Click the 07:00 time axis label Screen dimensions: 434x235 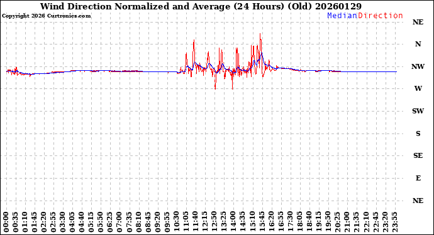(120, 222)
